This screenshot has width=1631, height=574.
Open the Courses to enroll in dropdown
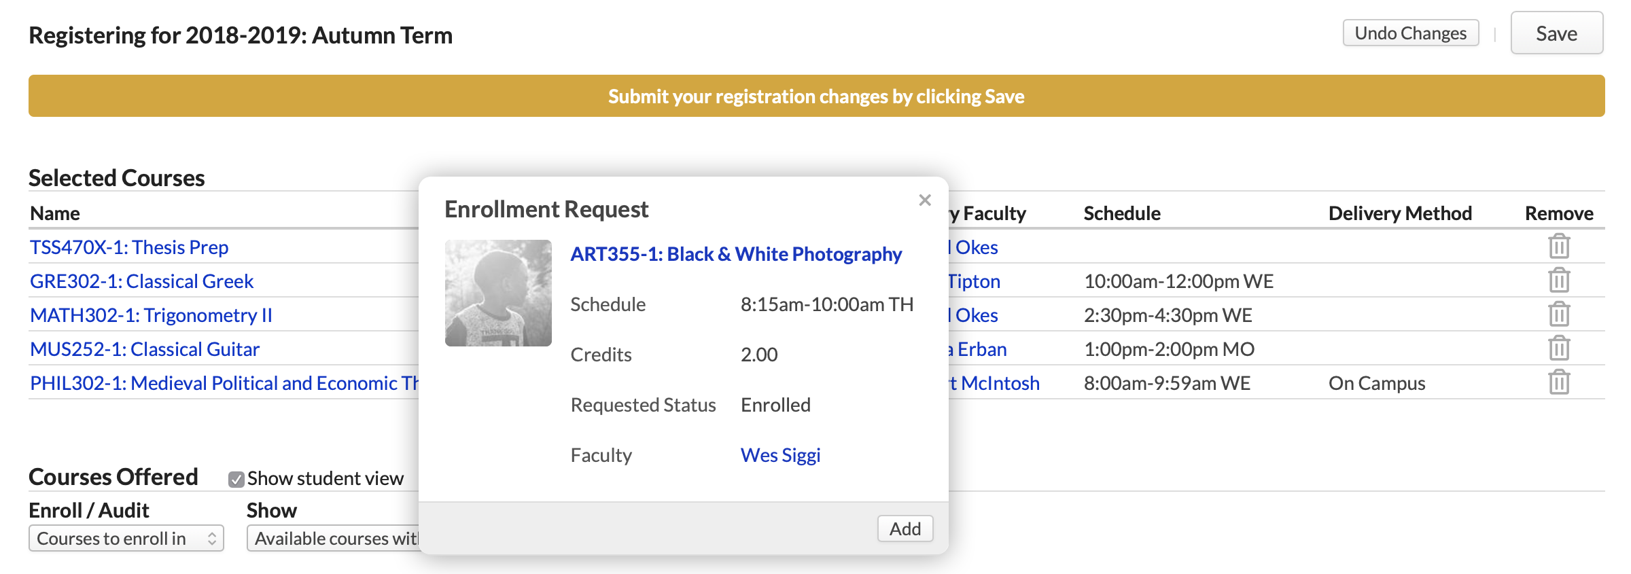(x=126, y=538)
